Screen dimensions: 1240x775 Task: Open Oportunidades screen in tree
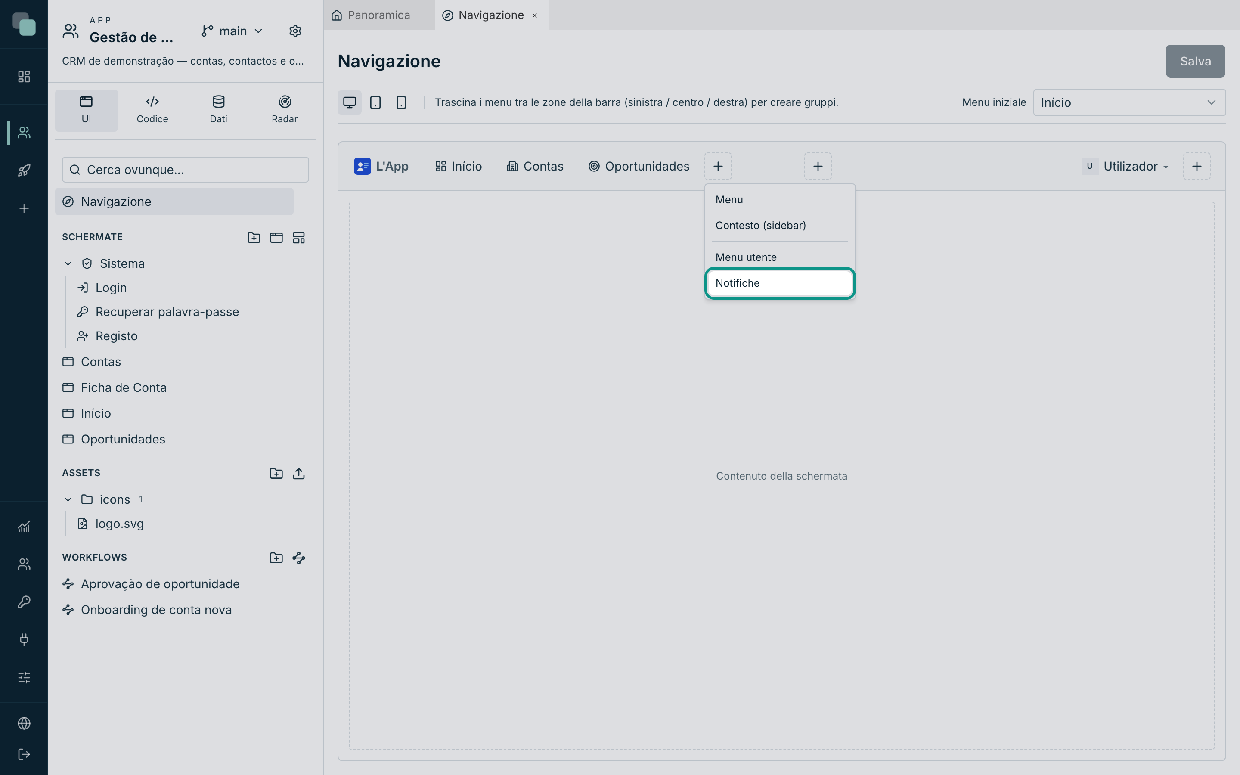(x=113, y=439)
